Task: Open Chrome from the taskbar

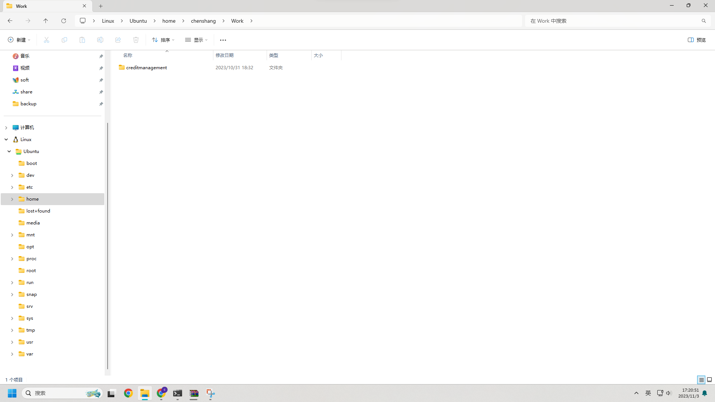Action: pyautogui.click(x=128, y=393)
